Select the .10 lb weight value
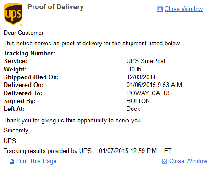Viewport: 220px width, 176px height. (x=134, y=69)
